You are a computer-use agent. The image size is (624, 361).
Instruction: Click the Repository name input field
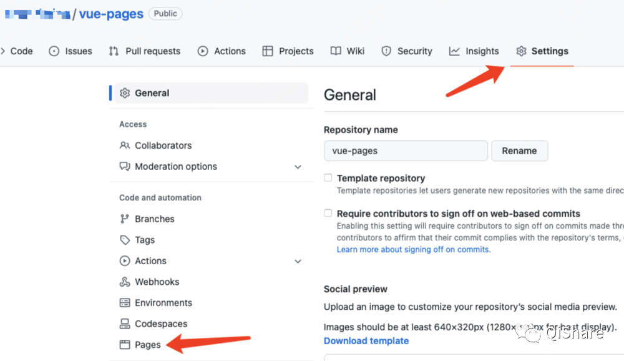tap(406, 151)
